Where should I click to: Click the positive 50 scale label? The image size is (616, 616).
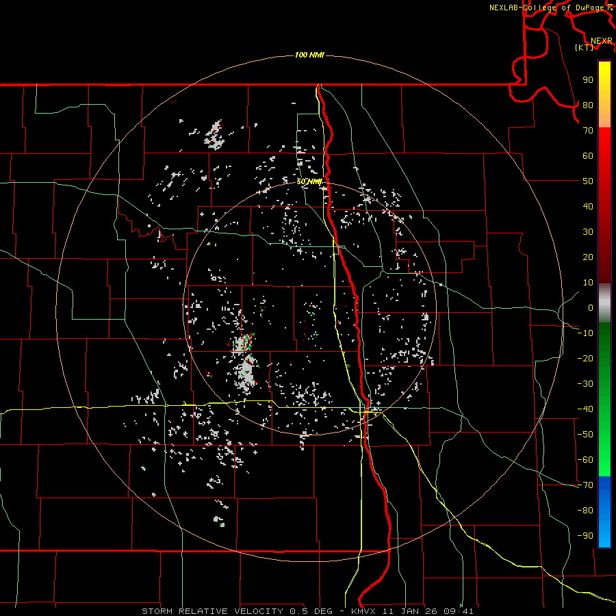(x=588, y=181)
